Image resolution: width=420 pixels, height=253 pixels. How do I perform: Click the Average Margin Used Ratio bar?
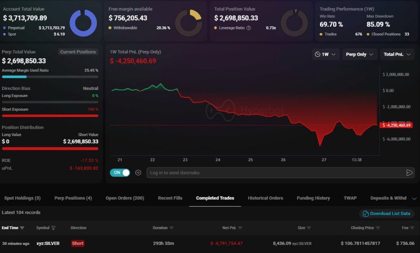coord(50,77)
